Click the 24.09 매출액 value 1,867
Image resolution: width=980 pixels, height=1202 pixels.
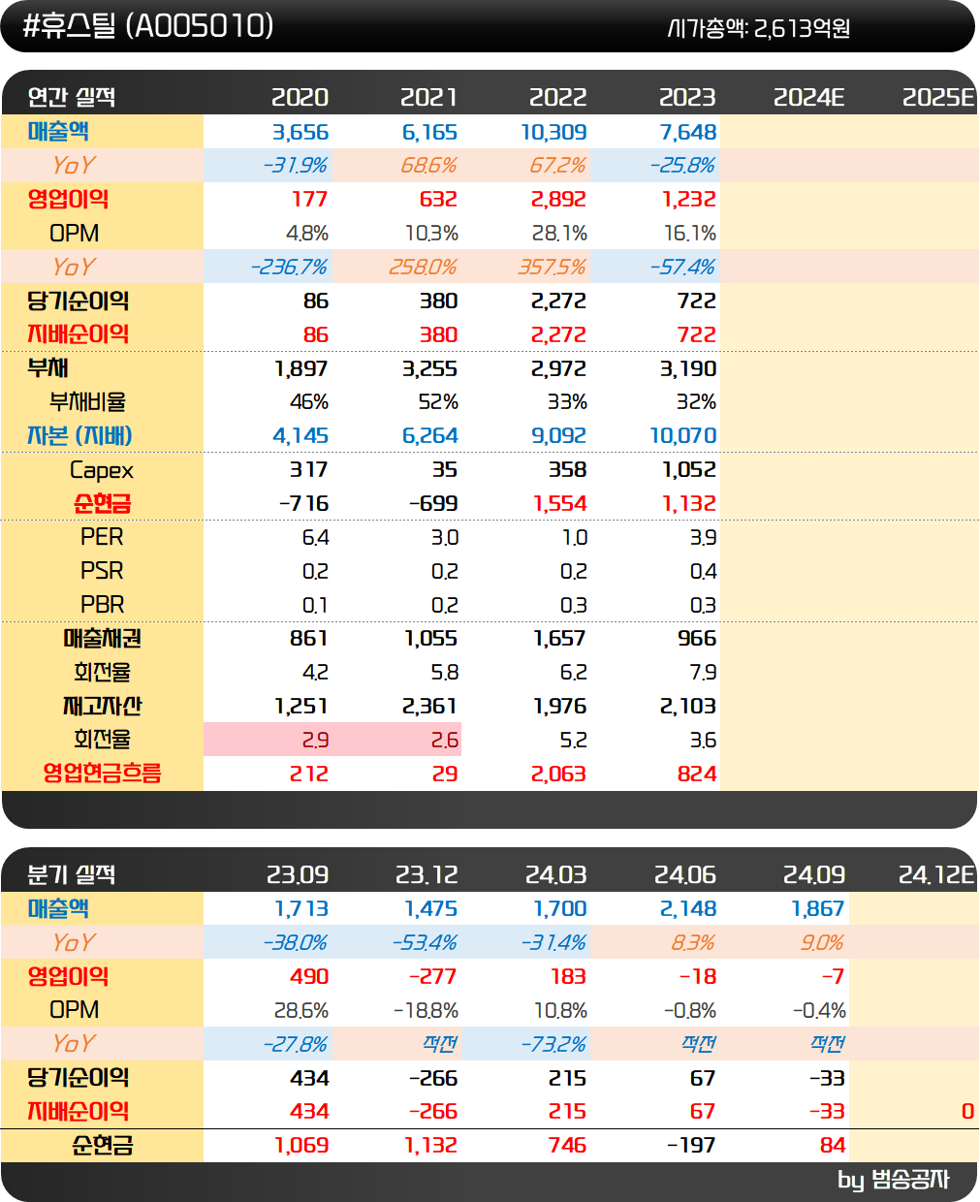[x=818, y=909]
